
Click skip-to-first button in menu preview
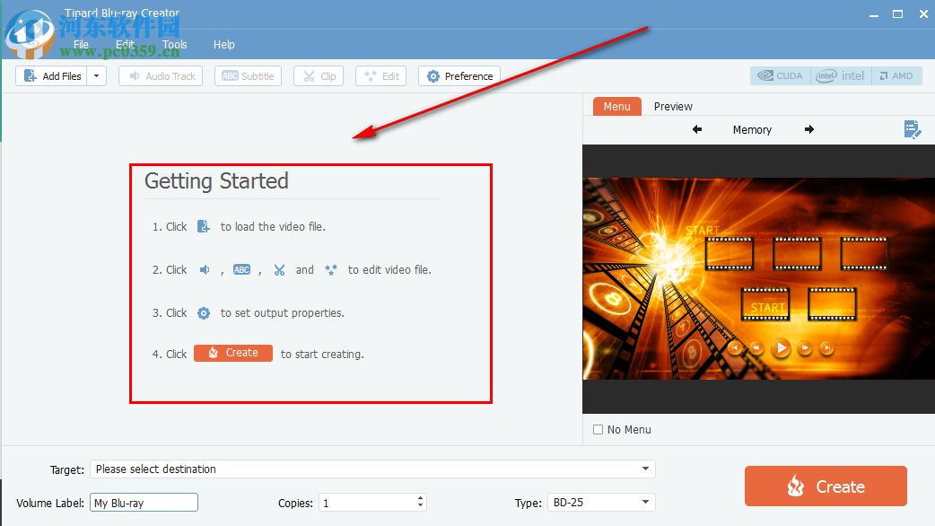[736, 347]
